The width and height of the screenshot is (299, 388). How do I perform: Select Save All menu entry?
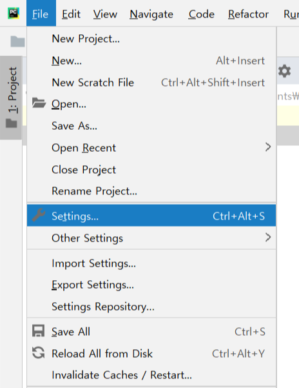[151, 332]
